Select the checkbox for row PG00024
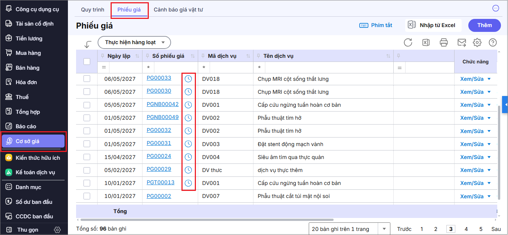Screen dimensions: 508x235 point(87,157)
